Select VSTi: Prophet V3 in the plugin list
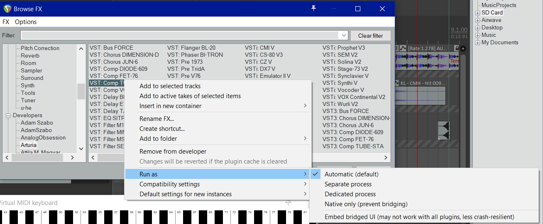This screenshot has height=224, width=543. (343, 48)
